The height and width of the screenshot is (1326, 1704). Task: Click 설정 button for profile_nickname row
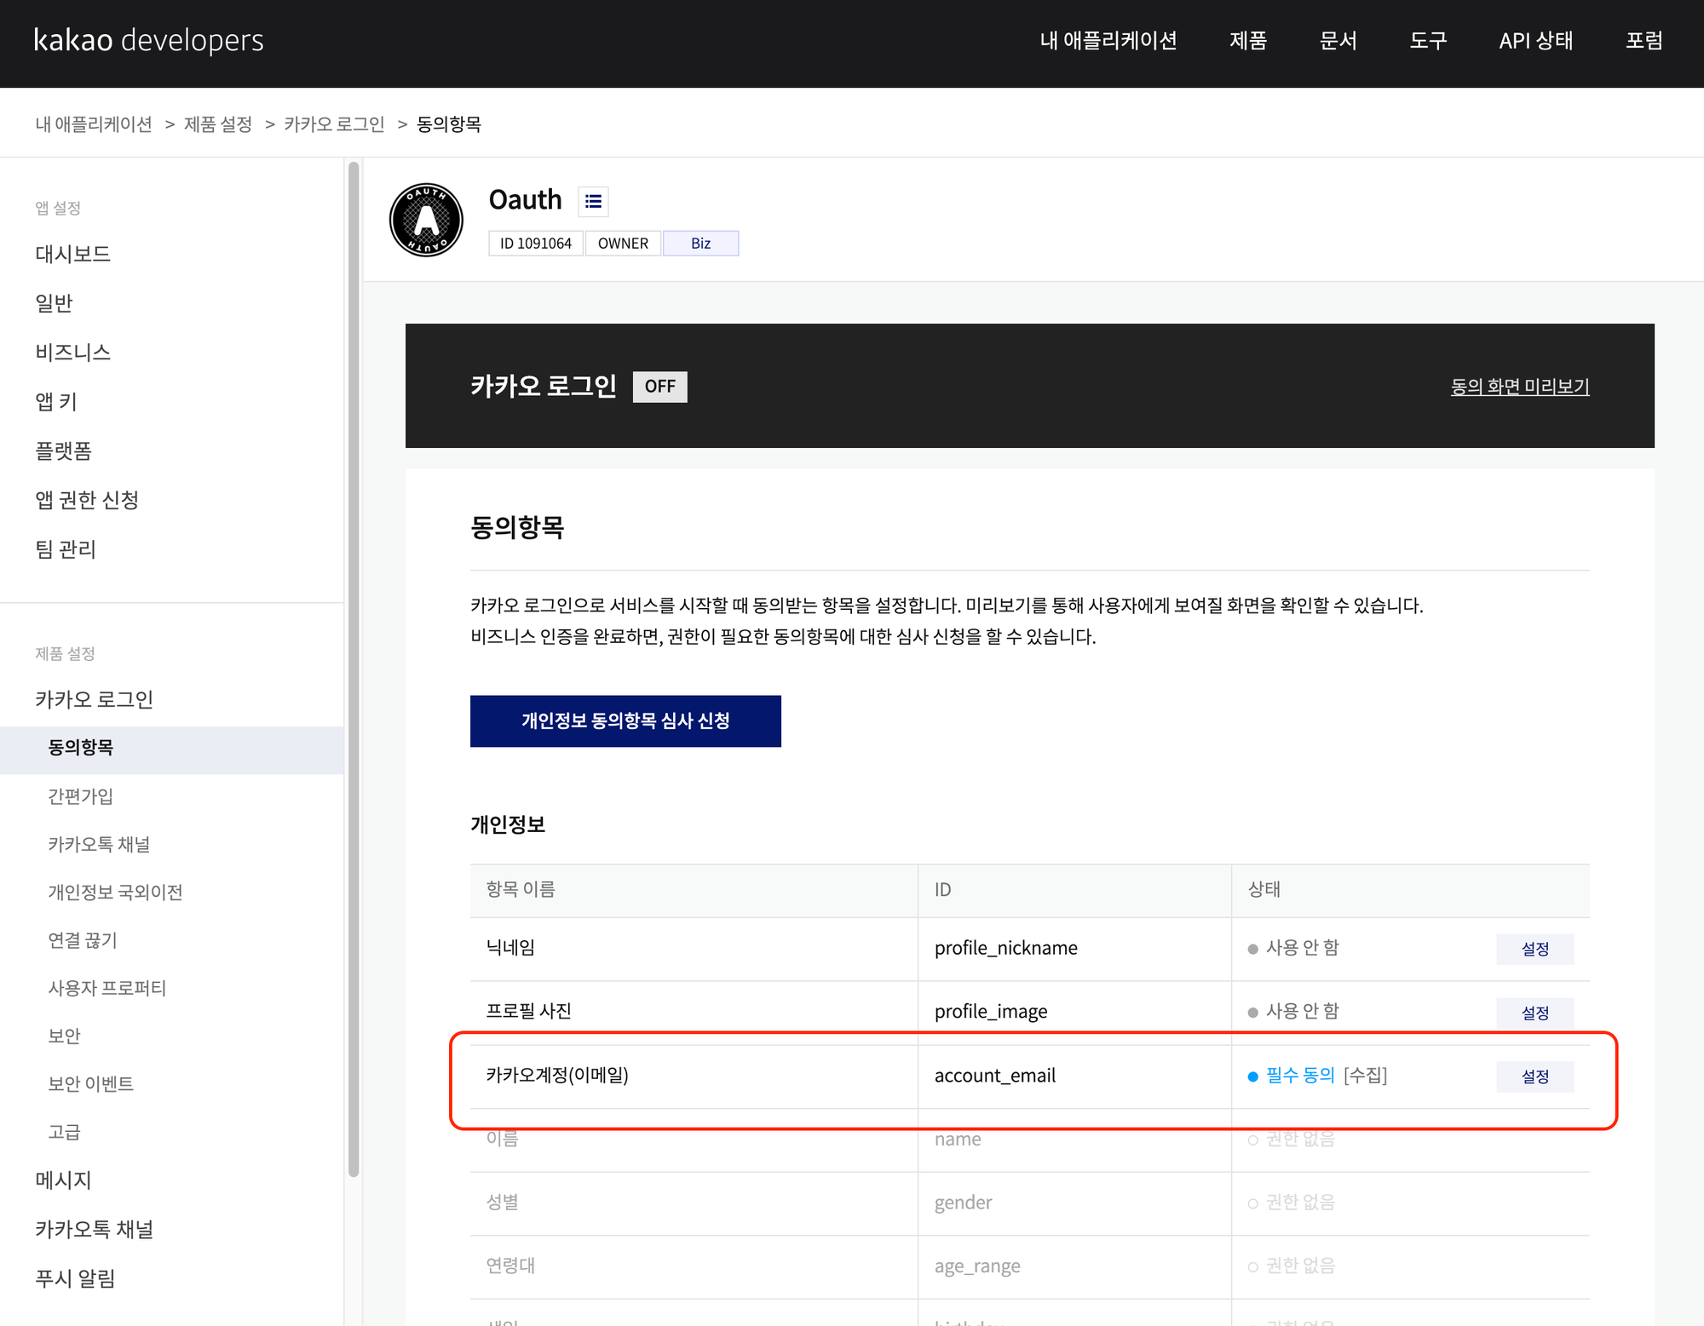[x=1534, y=949]
